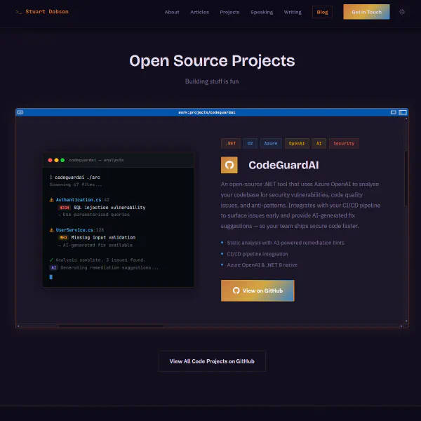
Task: Click the View on GitHub button
Action: click(x=258, y=290)
